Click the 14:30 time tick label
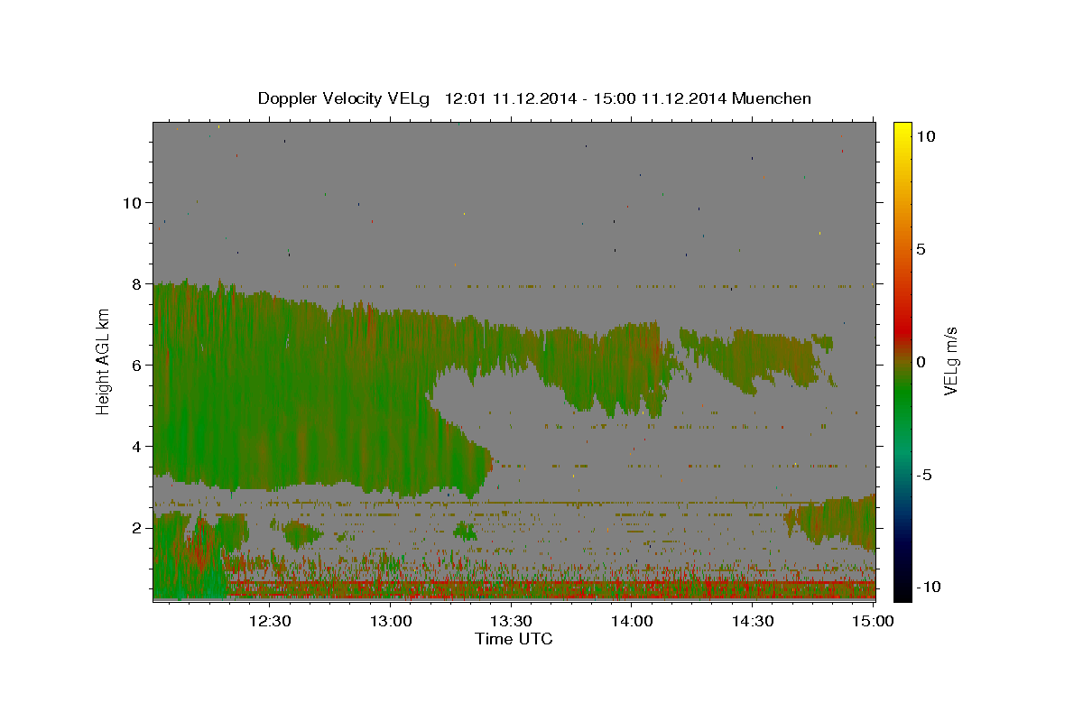The height and width of the screenshot is (722, 1083). (753, 621)
